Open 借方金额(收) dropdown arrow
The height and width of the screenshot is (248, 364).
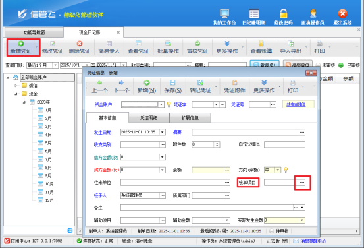coord(163,157)
